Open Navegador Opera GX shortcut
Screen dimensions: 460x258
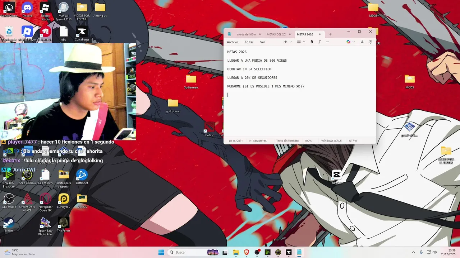45,202
